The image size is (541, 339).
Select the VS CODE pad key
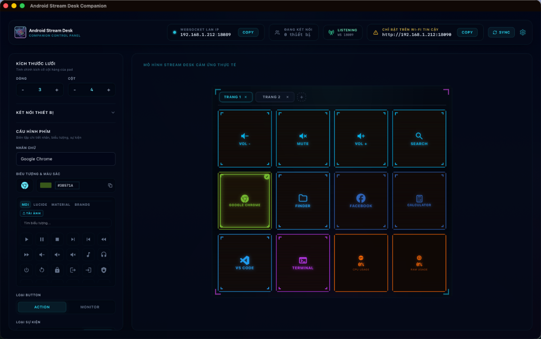point(245,263)
